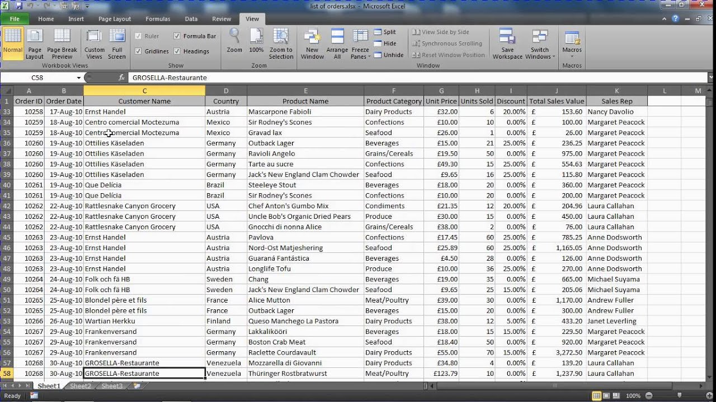Click Unhide window button
This screenshot has height=402, width=716.
coord(389,55)
